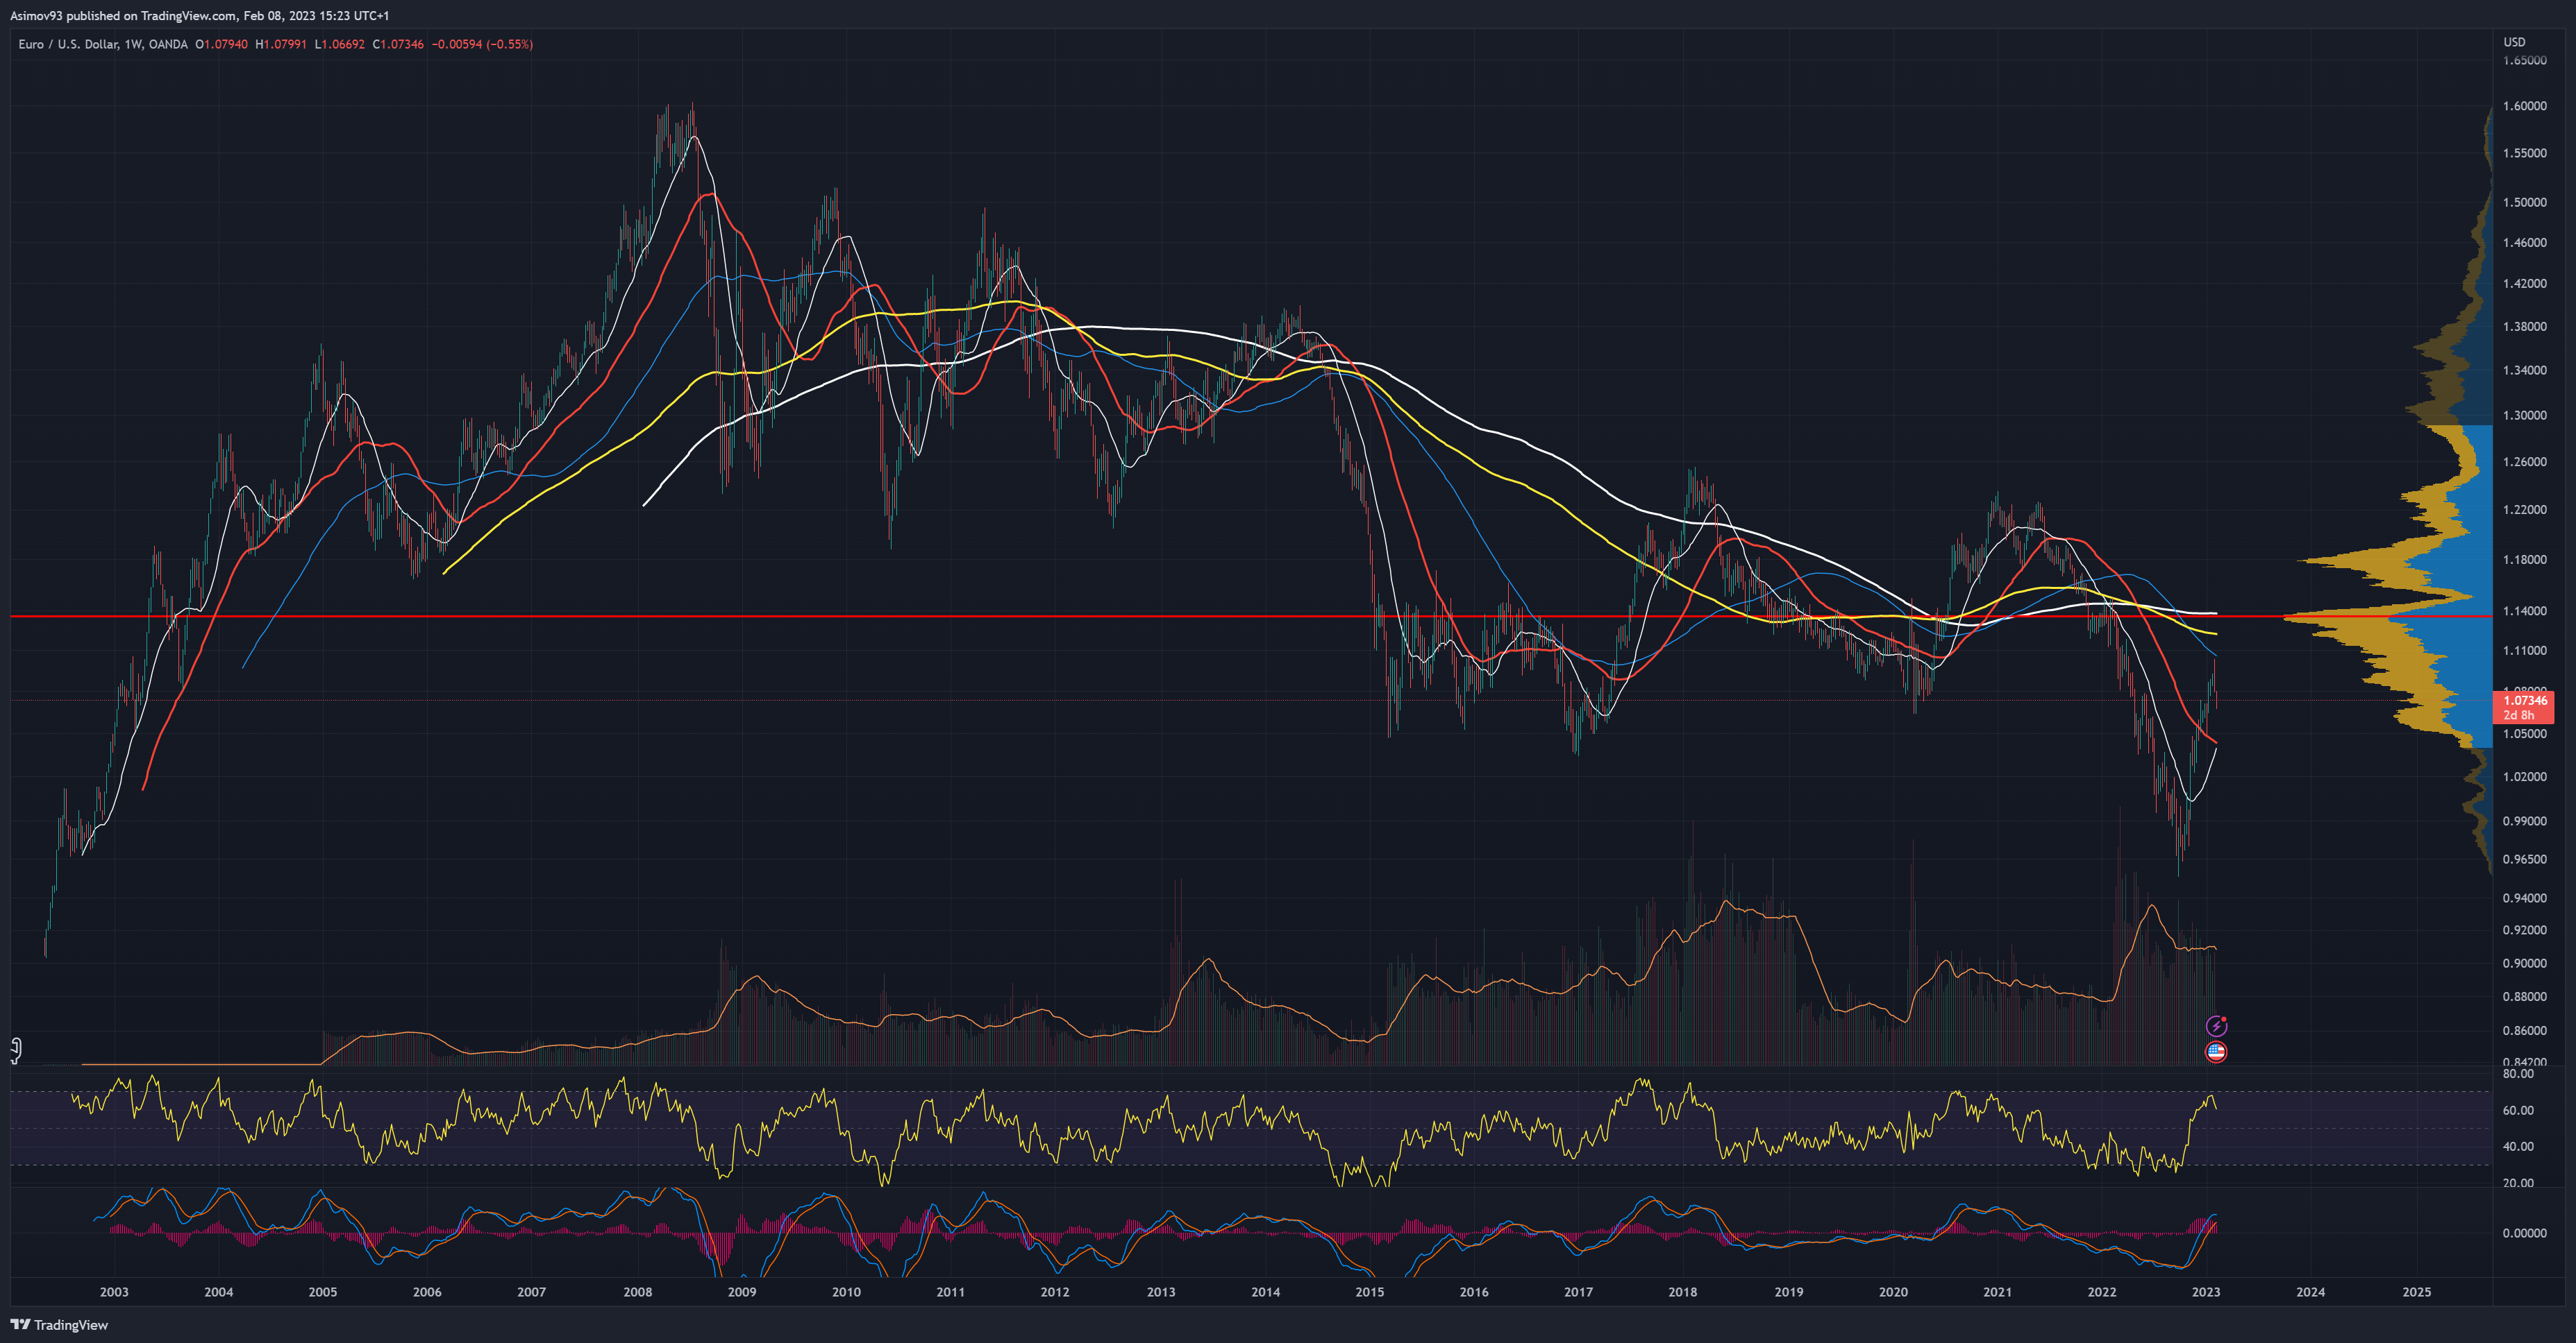Click the 1.14000 price scale label
This screenshot has height=1343, width=2576.
[x=2524, y=610]
